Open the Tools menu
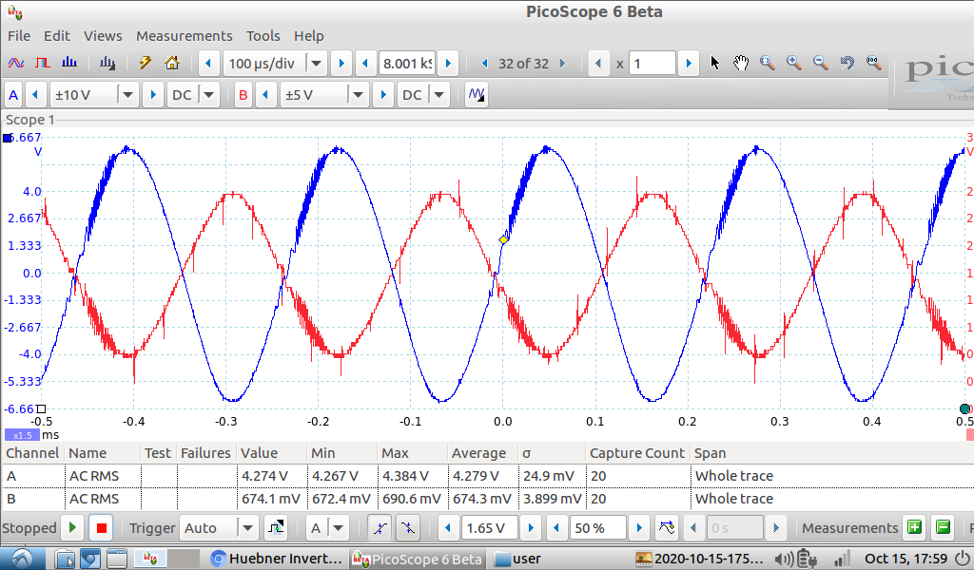The image size is (974, 570). (263, 36)
